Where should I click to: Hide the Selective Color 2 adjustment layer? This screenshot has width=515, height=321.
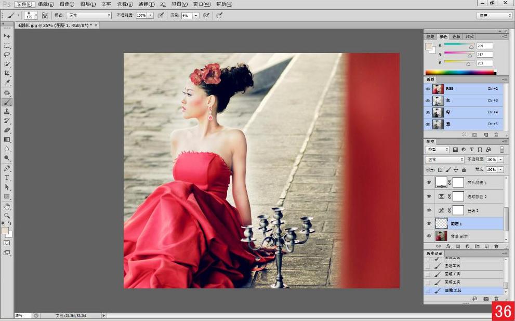[429, 196]
